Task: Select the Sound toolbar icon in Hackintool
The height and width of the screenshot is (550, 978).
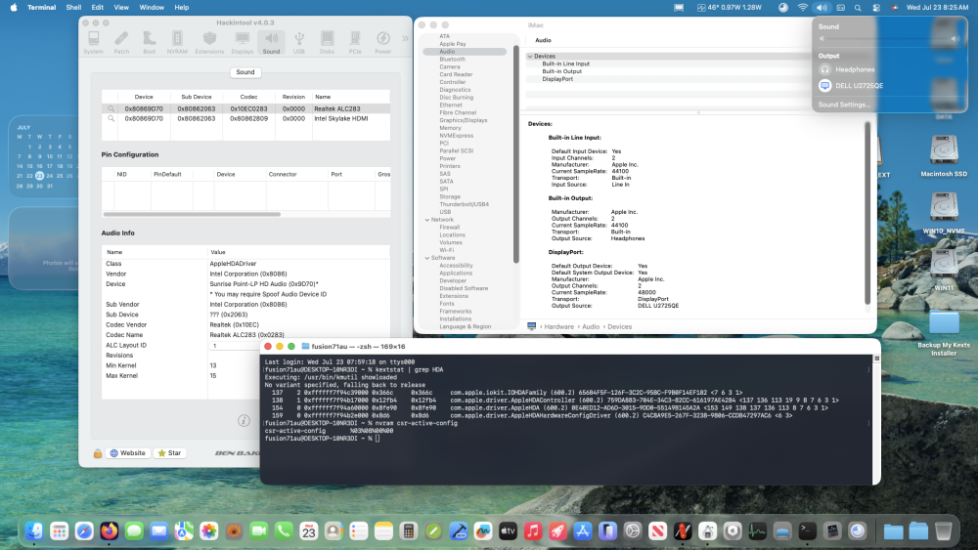Action: tap(271, 42)
